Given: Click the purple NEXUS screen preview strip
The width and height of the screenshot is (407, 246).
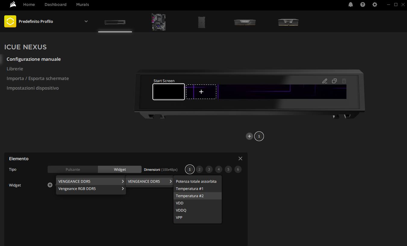Looking at the screenshot, I should [x=282, y=92].
